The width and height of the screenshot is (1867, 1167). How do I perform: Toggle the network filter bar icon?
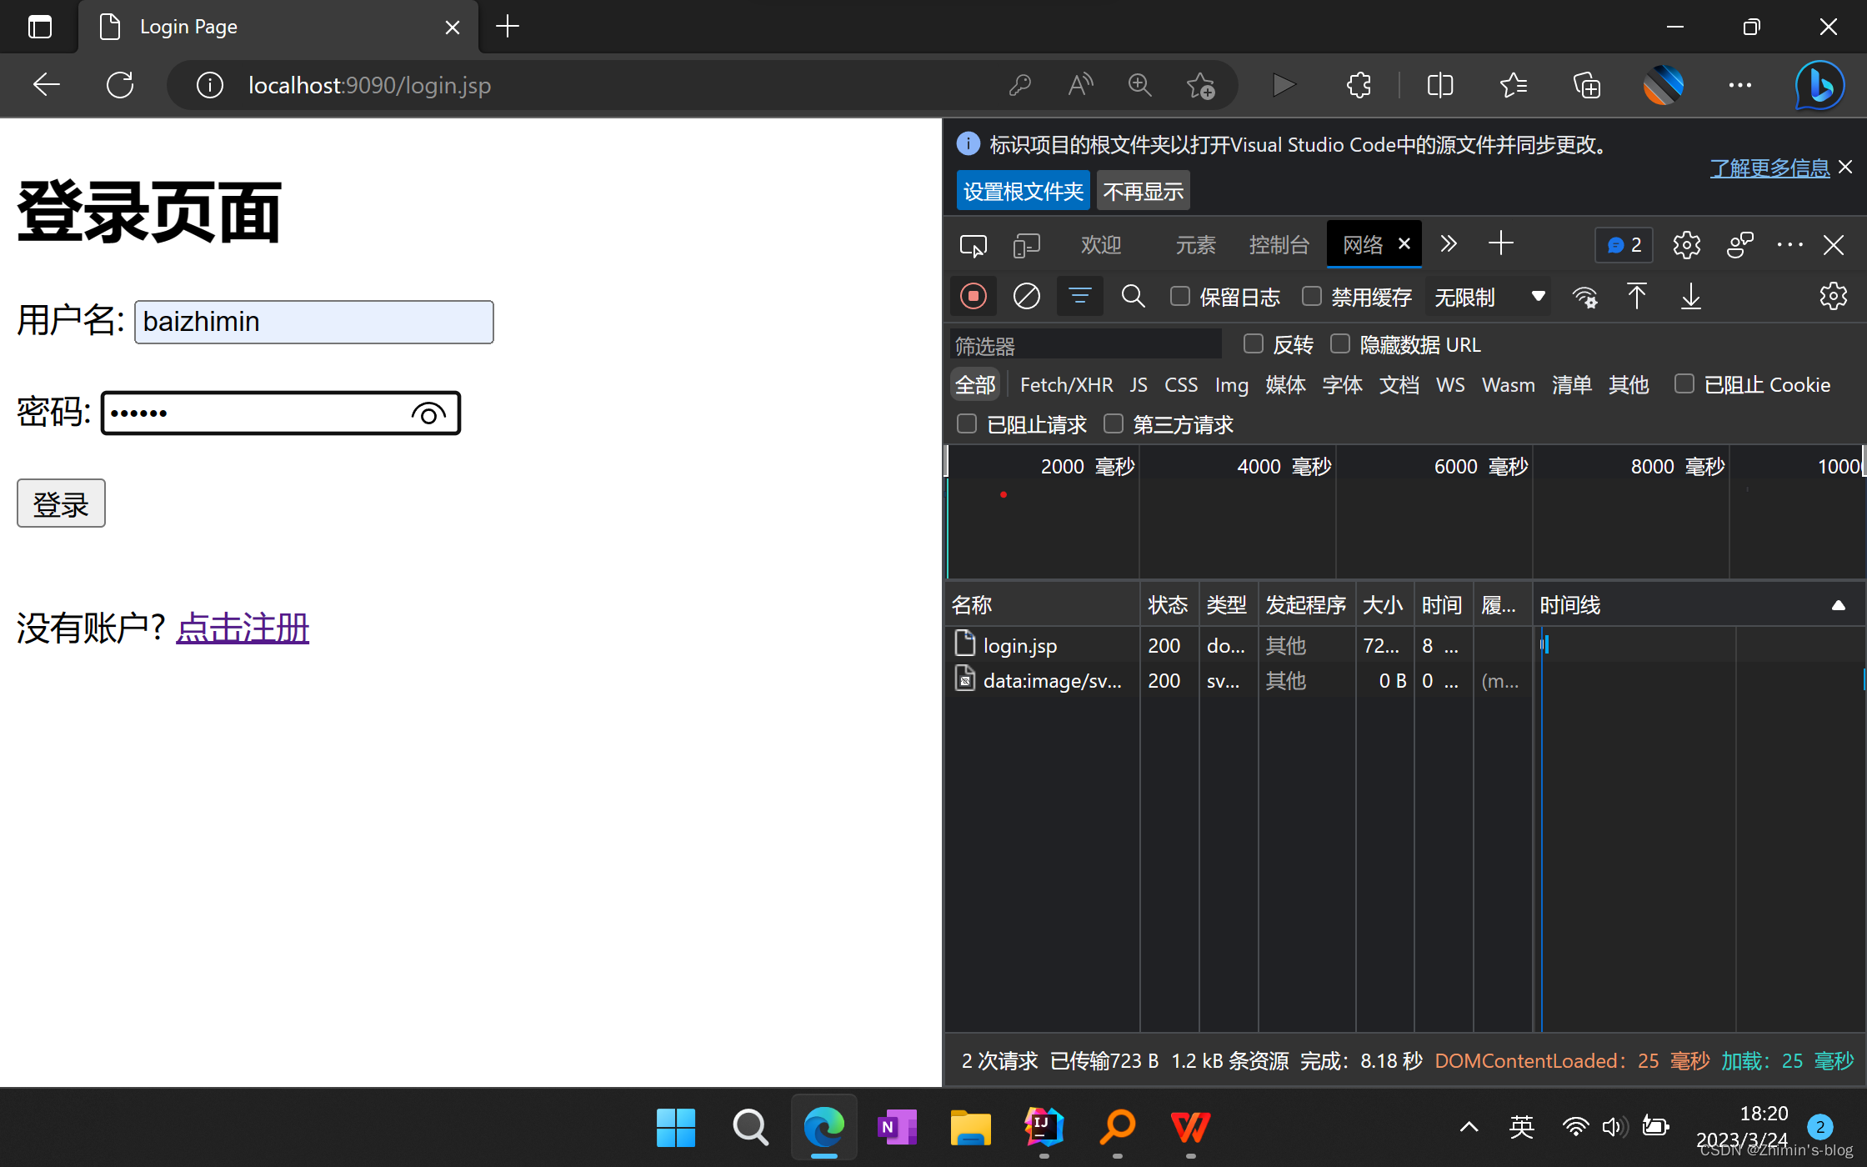(1079, 297)
